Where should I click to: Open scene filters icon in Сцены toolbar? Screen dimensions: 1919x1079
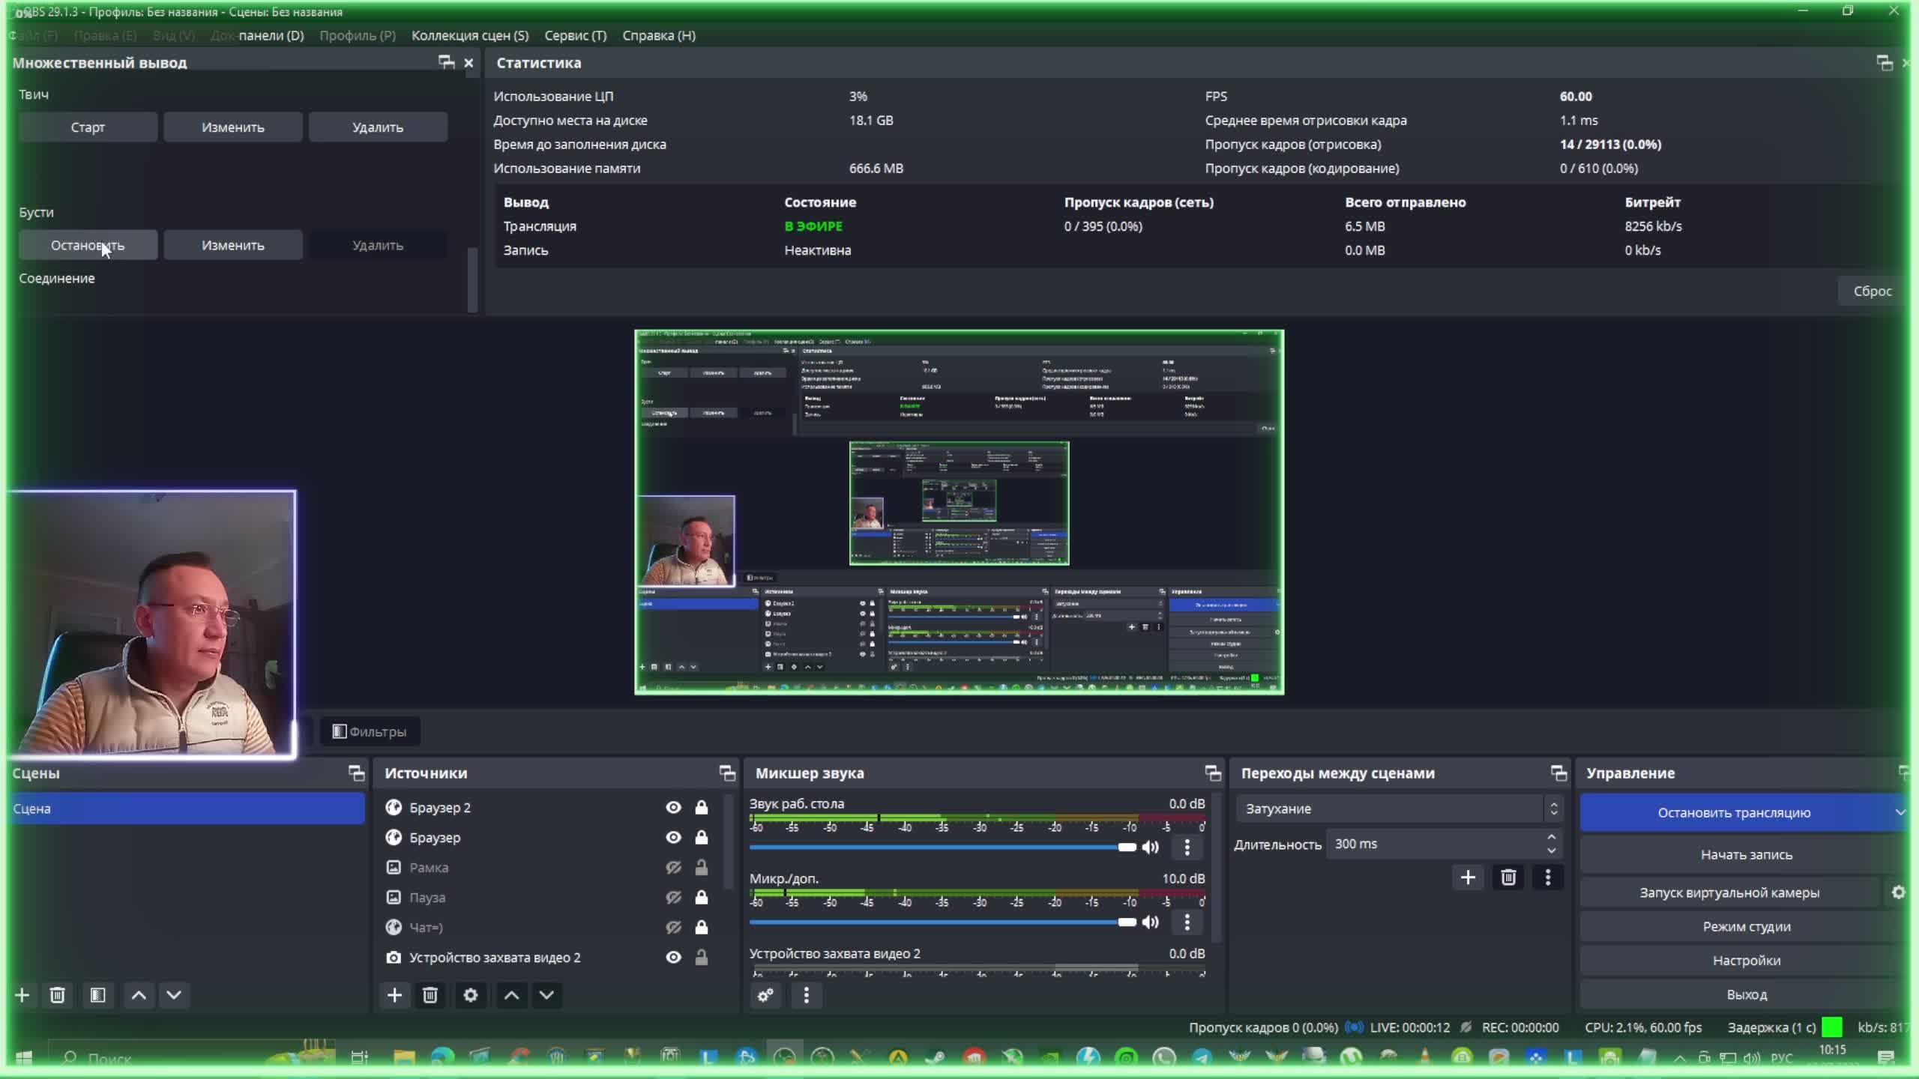[97, 995]
